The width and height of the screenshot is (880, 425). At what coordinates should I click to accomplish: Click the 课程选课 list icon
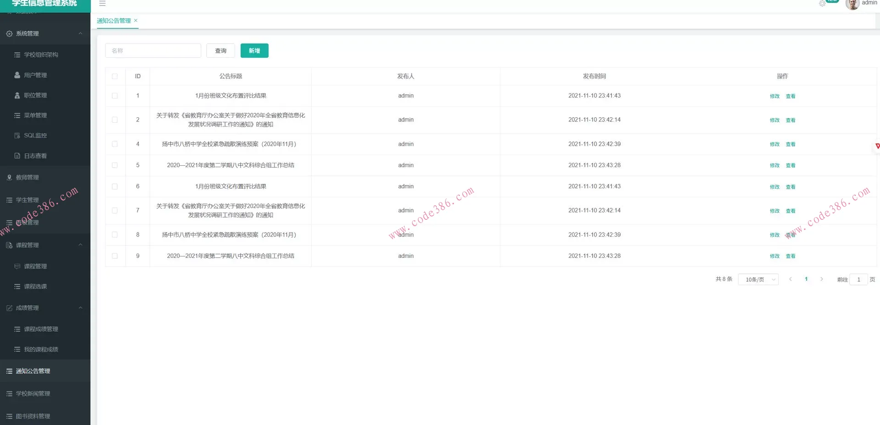17,287
